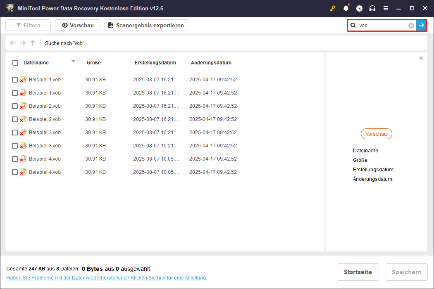Sort by the Größe column header
This screenshot has width=434, height=289.
(x=93, y=63)
